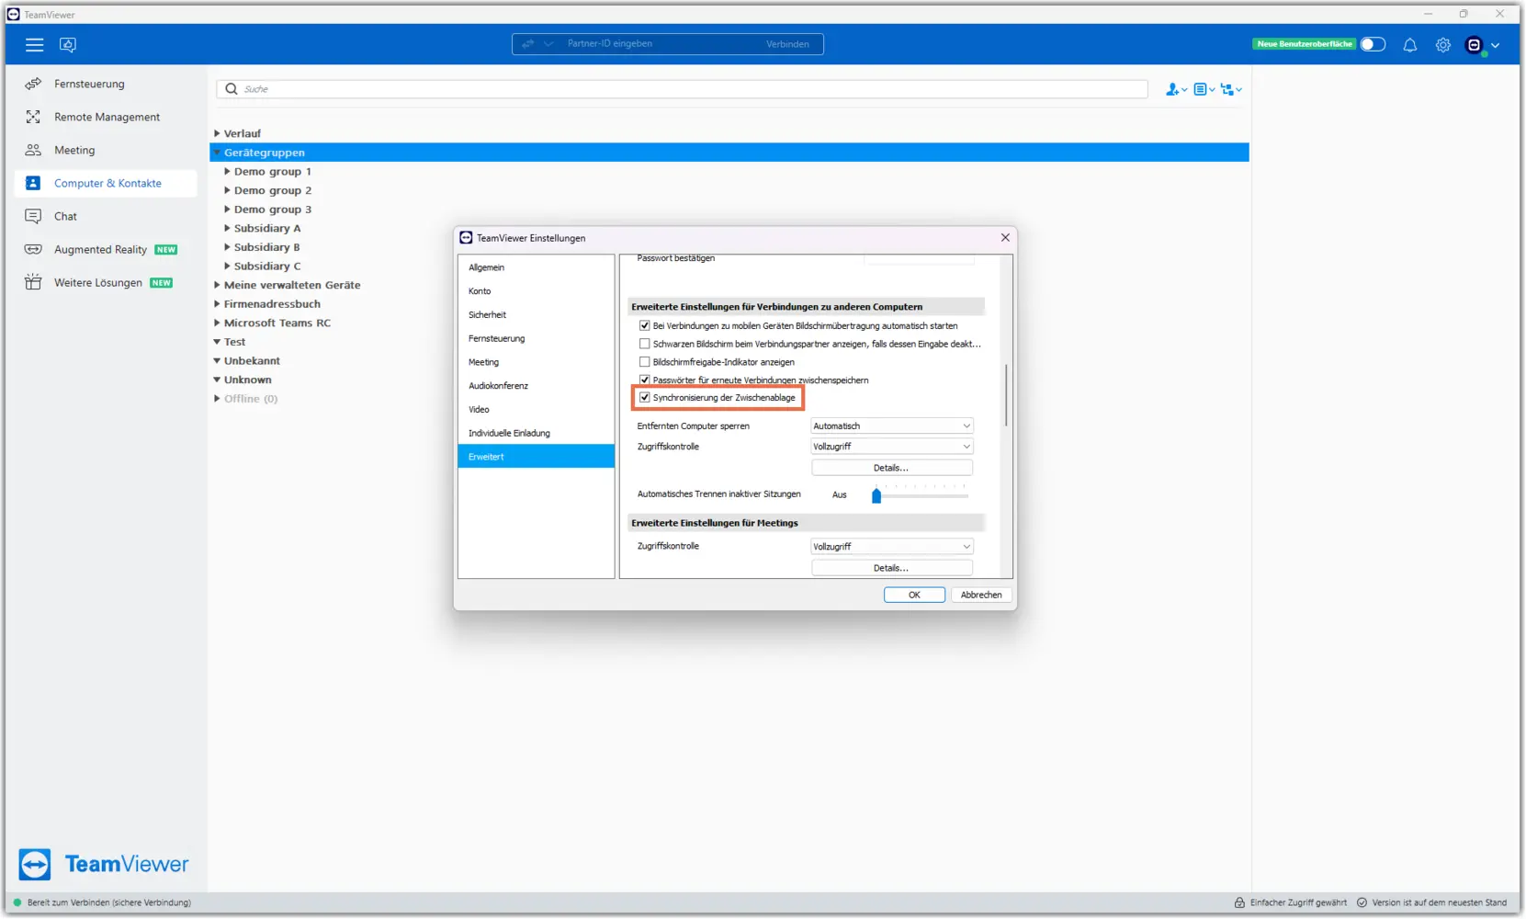Screen dimensions: 1526x919
Task: Open the hamburger menu in the header
Action: coord(34,44)
